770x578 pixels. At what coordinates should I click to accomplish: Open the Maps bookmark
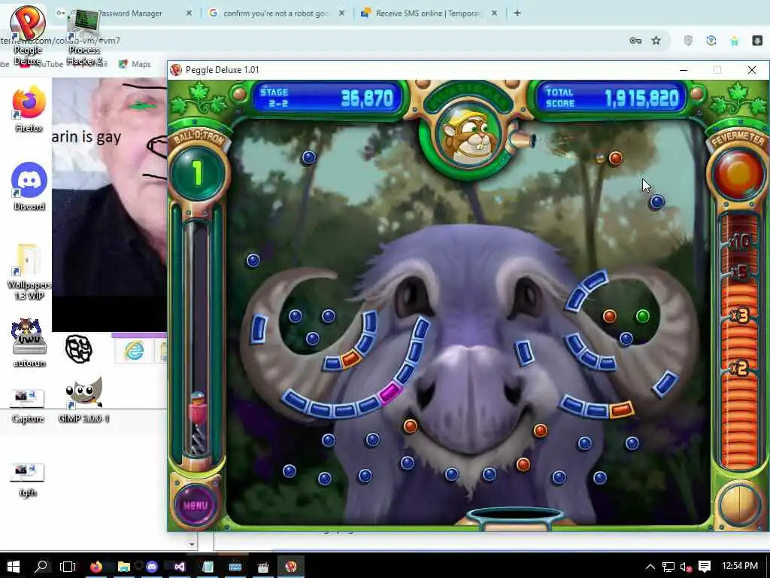click(135, 64)
